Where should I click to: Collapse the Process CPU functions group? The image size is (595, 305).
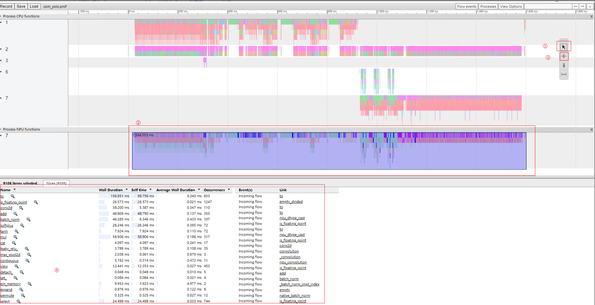click(1, 16)
